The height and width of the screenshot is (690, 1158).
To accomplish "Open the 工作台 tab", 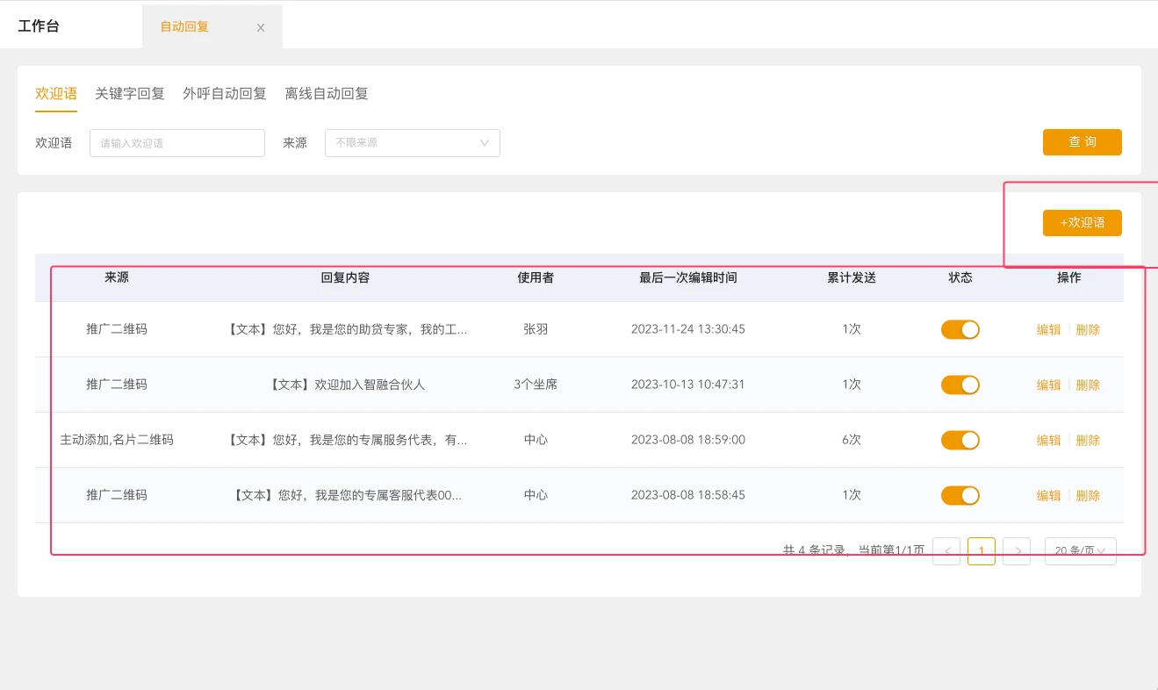I will 39,26.
